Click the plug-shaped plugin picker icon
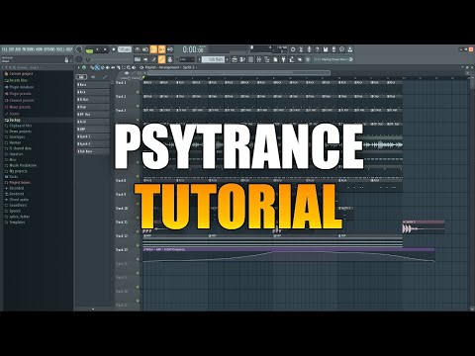 pyautogui.click(x=283, y=59)
